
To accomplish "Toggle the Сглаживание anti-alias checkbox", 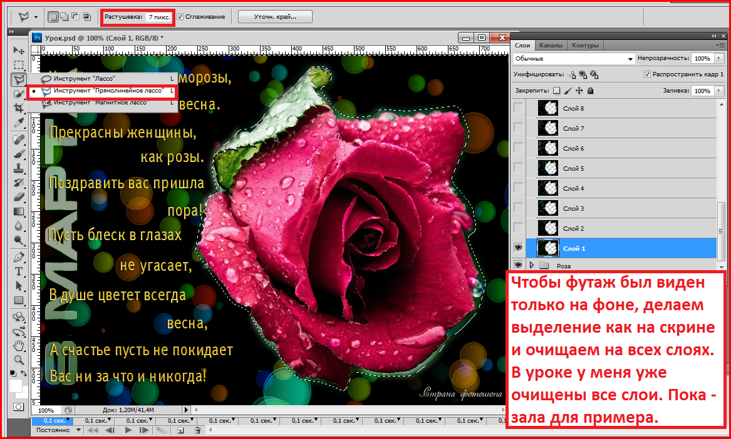I will [180, 17].
